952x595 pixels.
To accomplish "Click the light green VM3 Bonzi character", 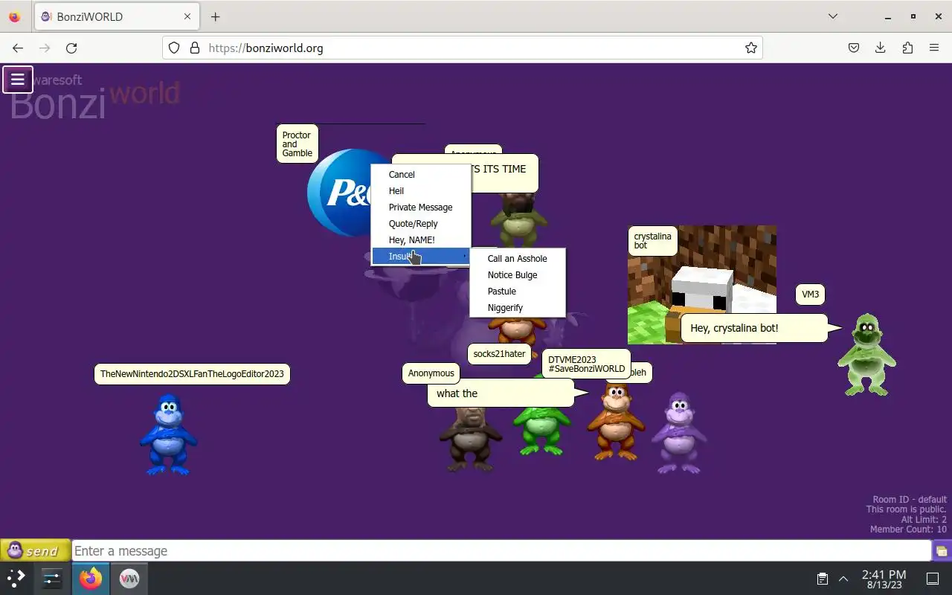I will pos(866,354).
